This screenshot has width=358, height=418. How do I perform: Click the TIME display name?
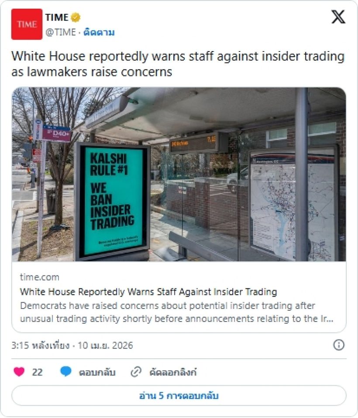pos(57,17)
